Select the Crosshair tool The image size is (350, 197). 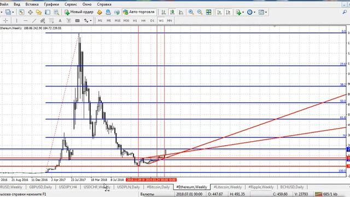[x=6, y=21]
